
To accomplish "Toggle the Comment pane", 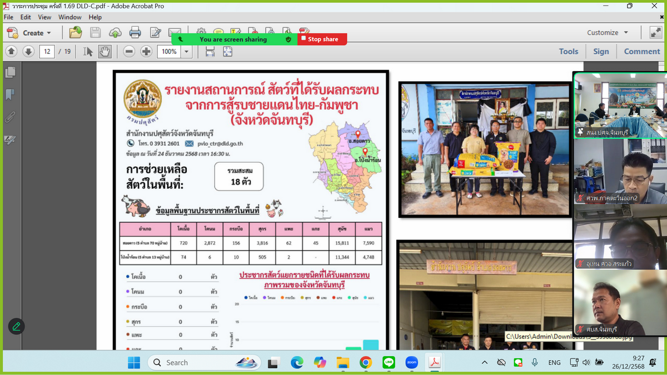I will coord(641,52).
